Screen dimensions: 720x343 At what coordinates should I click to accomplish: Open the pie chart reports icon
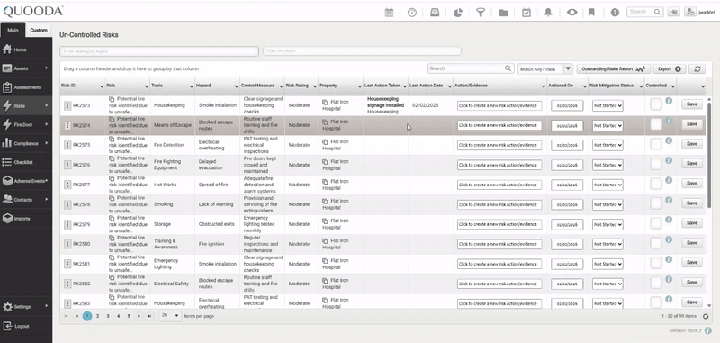click(458, 13)
